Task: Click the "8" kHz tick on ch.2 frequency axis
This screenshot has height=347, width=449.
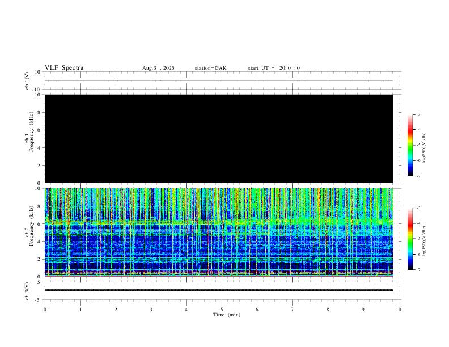Action: click(40, 206)
